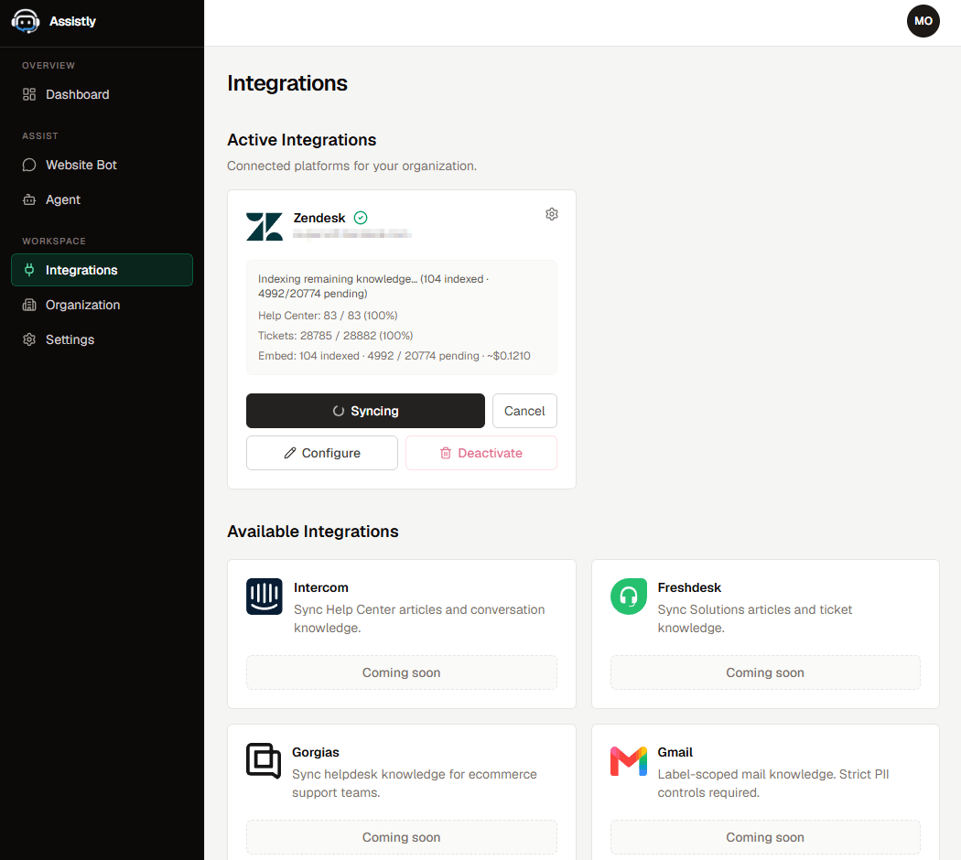The height and width of the screenshot is (860, 961).
Task: Click the Integrations plug icon
Action: pos(28,270)
